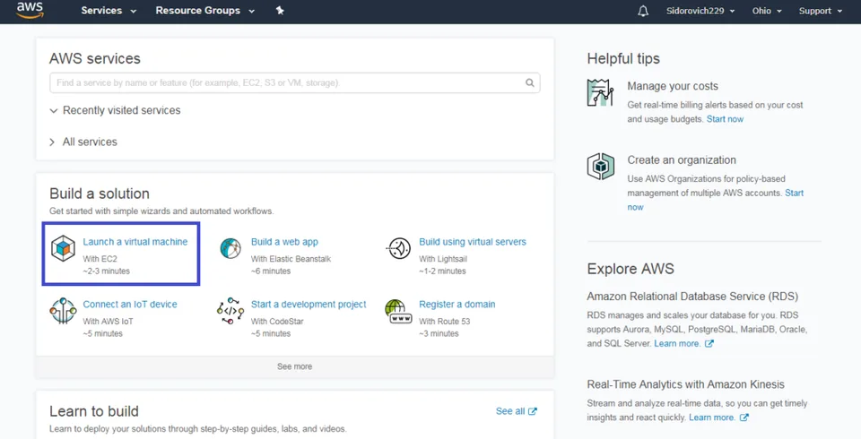Screen dimensions: 861x439
Task: Open the Resource Groups menu
Action: pos(204,11)
